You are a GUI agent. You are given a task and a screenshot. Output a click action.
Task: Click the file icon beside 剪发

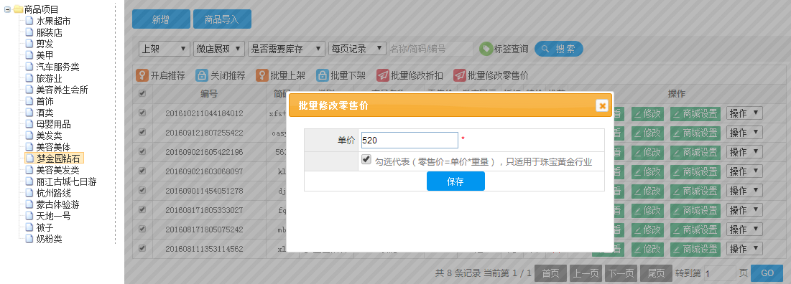pos(29,43)
